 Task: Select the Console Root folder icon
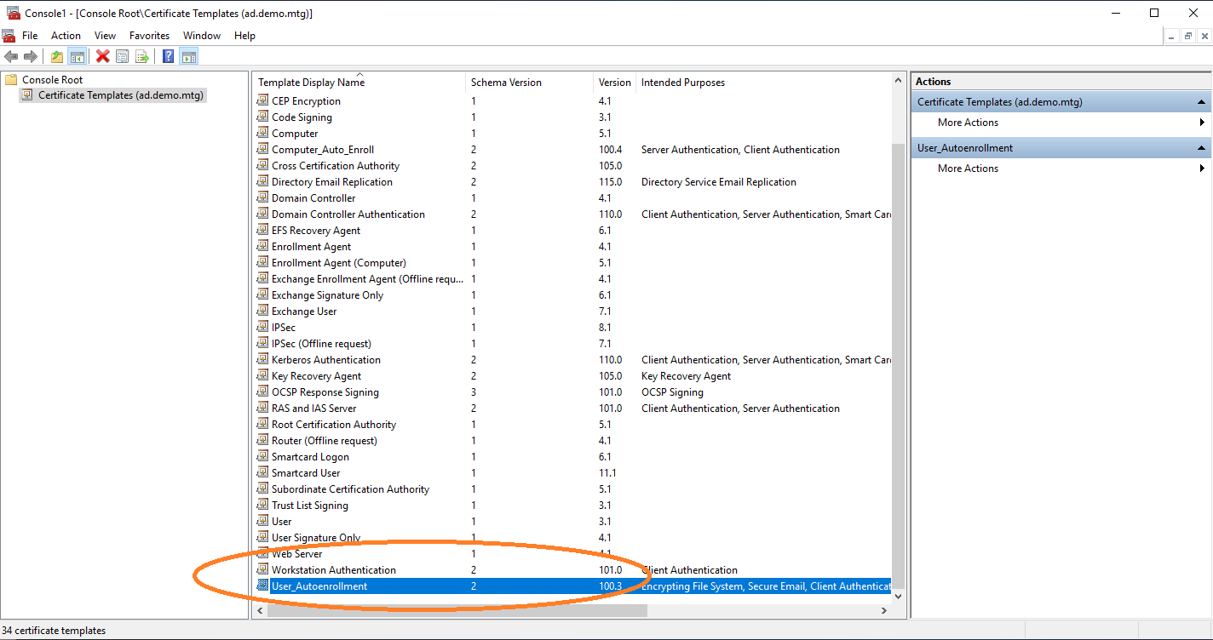(x=11, y=80)
